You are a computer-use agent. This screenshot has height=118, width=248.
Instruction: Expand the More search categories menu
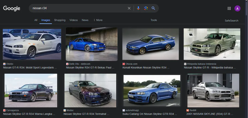pyautogui.click(x=98, y=20)
